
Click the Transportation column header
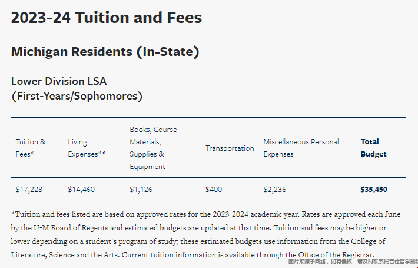click(x=230, y=148)
